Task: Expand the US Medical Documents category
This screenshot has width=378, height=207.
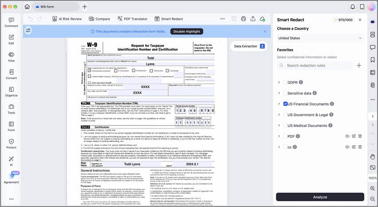Action: click(279, 125)
